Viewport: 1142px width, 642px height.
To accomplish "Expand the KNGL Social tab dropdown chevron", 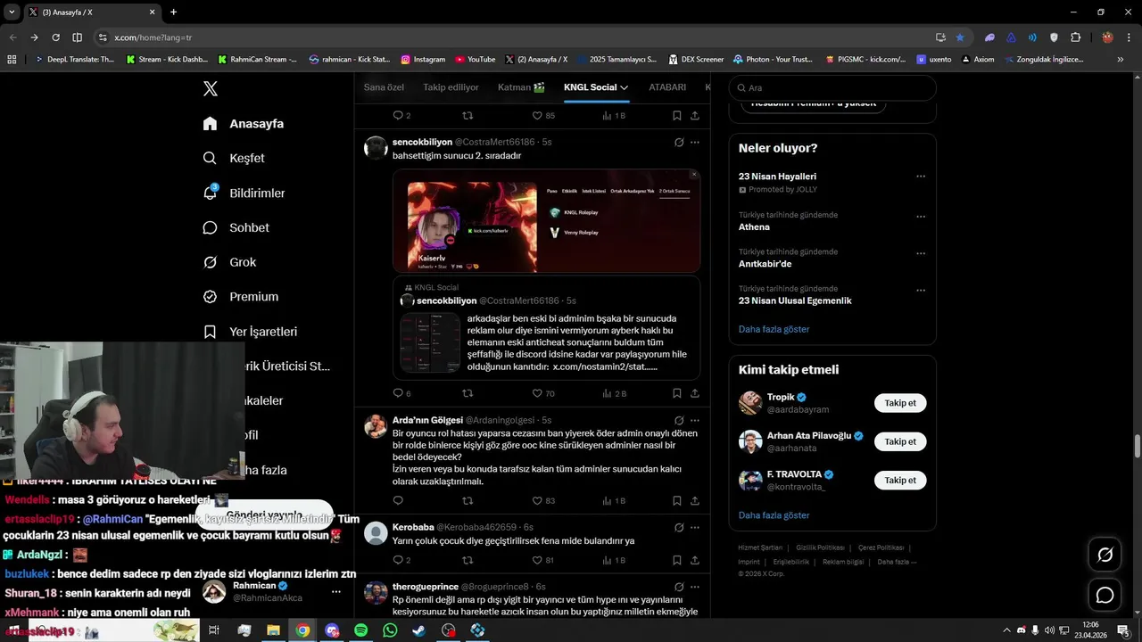I will click(625, 87).
